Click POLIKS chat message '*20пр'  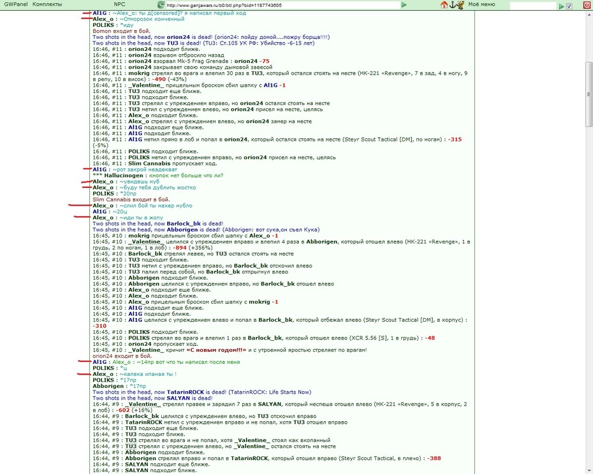(128, 194)
